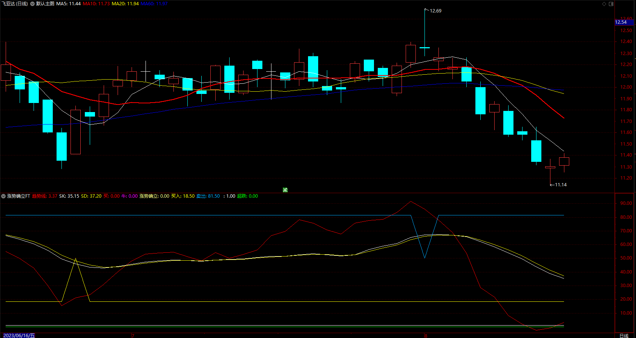Click the 超跌: 0.00 indicator value
636x338 pixels.
tap(247, 196)
